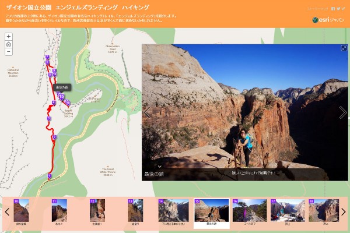Image resolution: width=350 pixels, height=233 pixels.
Task: Click map marker number 4
Action: [54, 103]
